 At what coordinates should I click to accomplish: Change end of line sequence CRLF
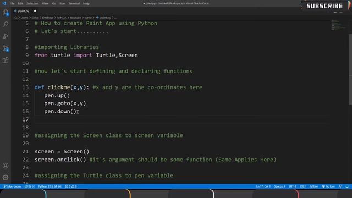pyautogui.click(x=303, y=186)
